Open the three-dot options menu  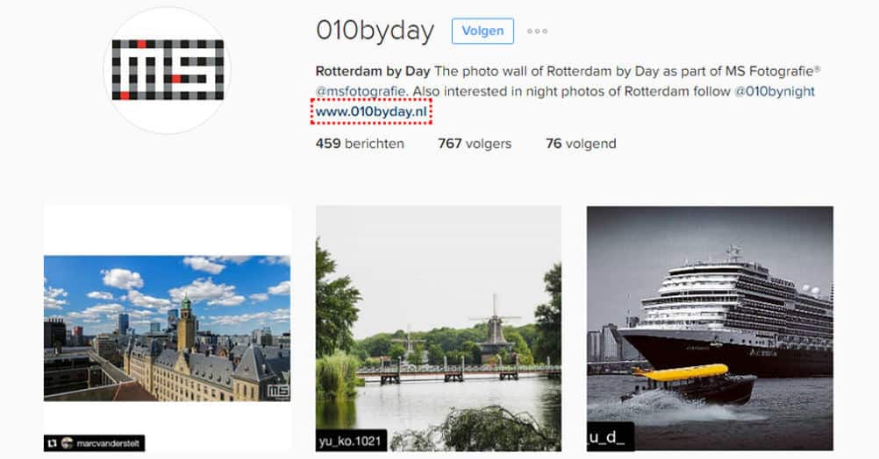click(x=537, y=32)
